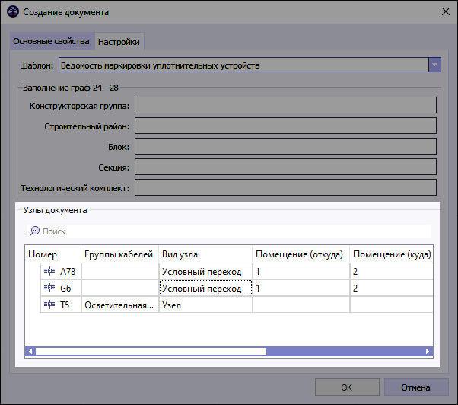The height and width of the screenshot is (405, 458).
Task: Click Помещение (куда) value 2 in G6 row
Action: coord(391,288)
